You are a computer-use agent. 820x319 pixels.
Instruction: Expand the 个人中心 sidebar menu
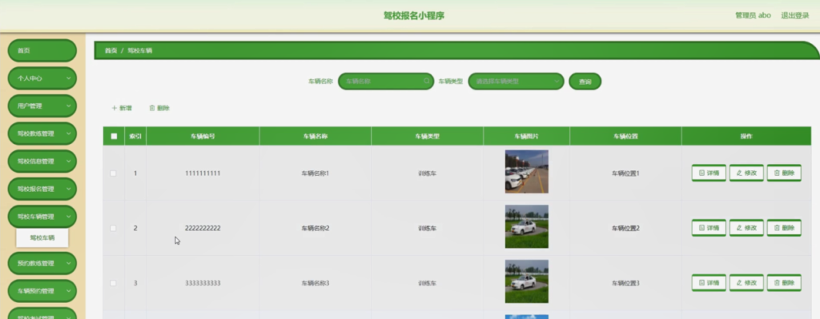point(42,78)
